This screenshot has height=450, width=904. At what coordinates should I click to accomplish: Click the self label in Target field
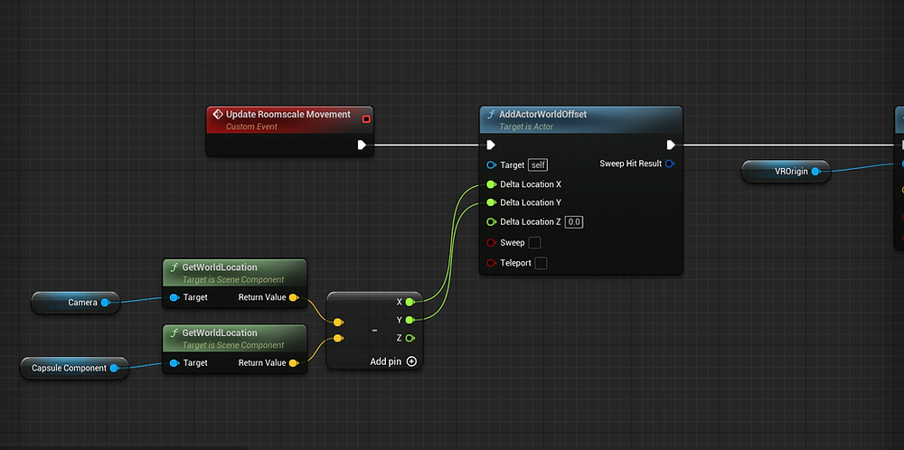pyautogui.click(x=538, y=164)
